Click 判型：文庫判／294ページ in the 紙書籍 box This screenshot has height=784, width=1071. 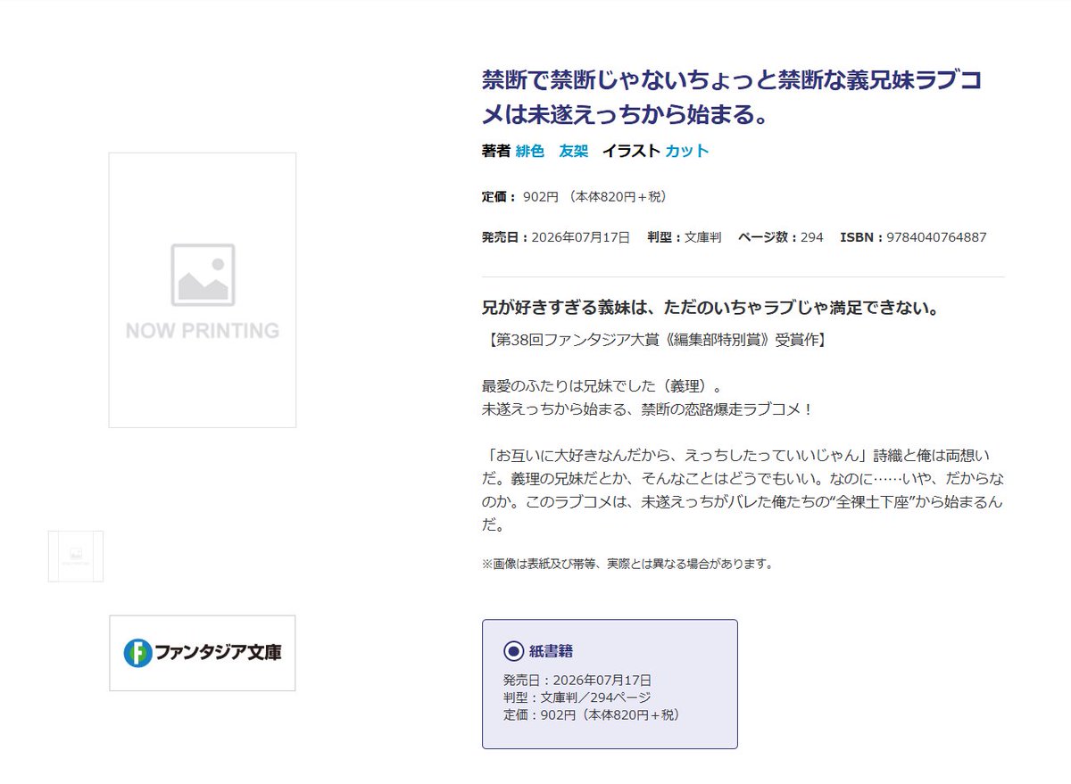point(577,697)
